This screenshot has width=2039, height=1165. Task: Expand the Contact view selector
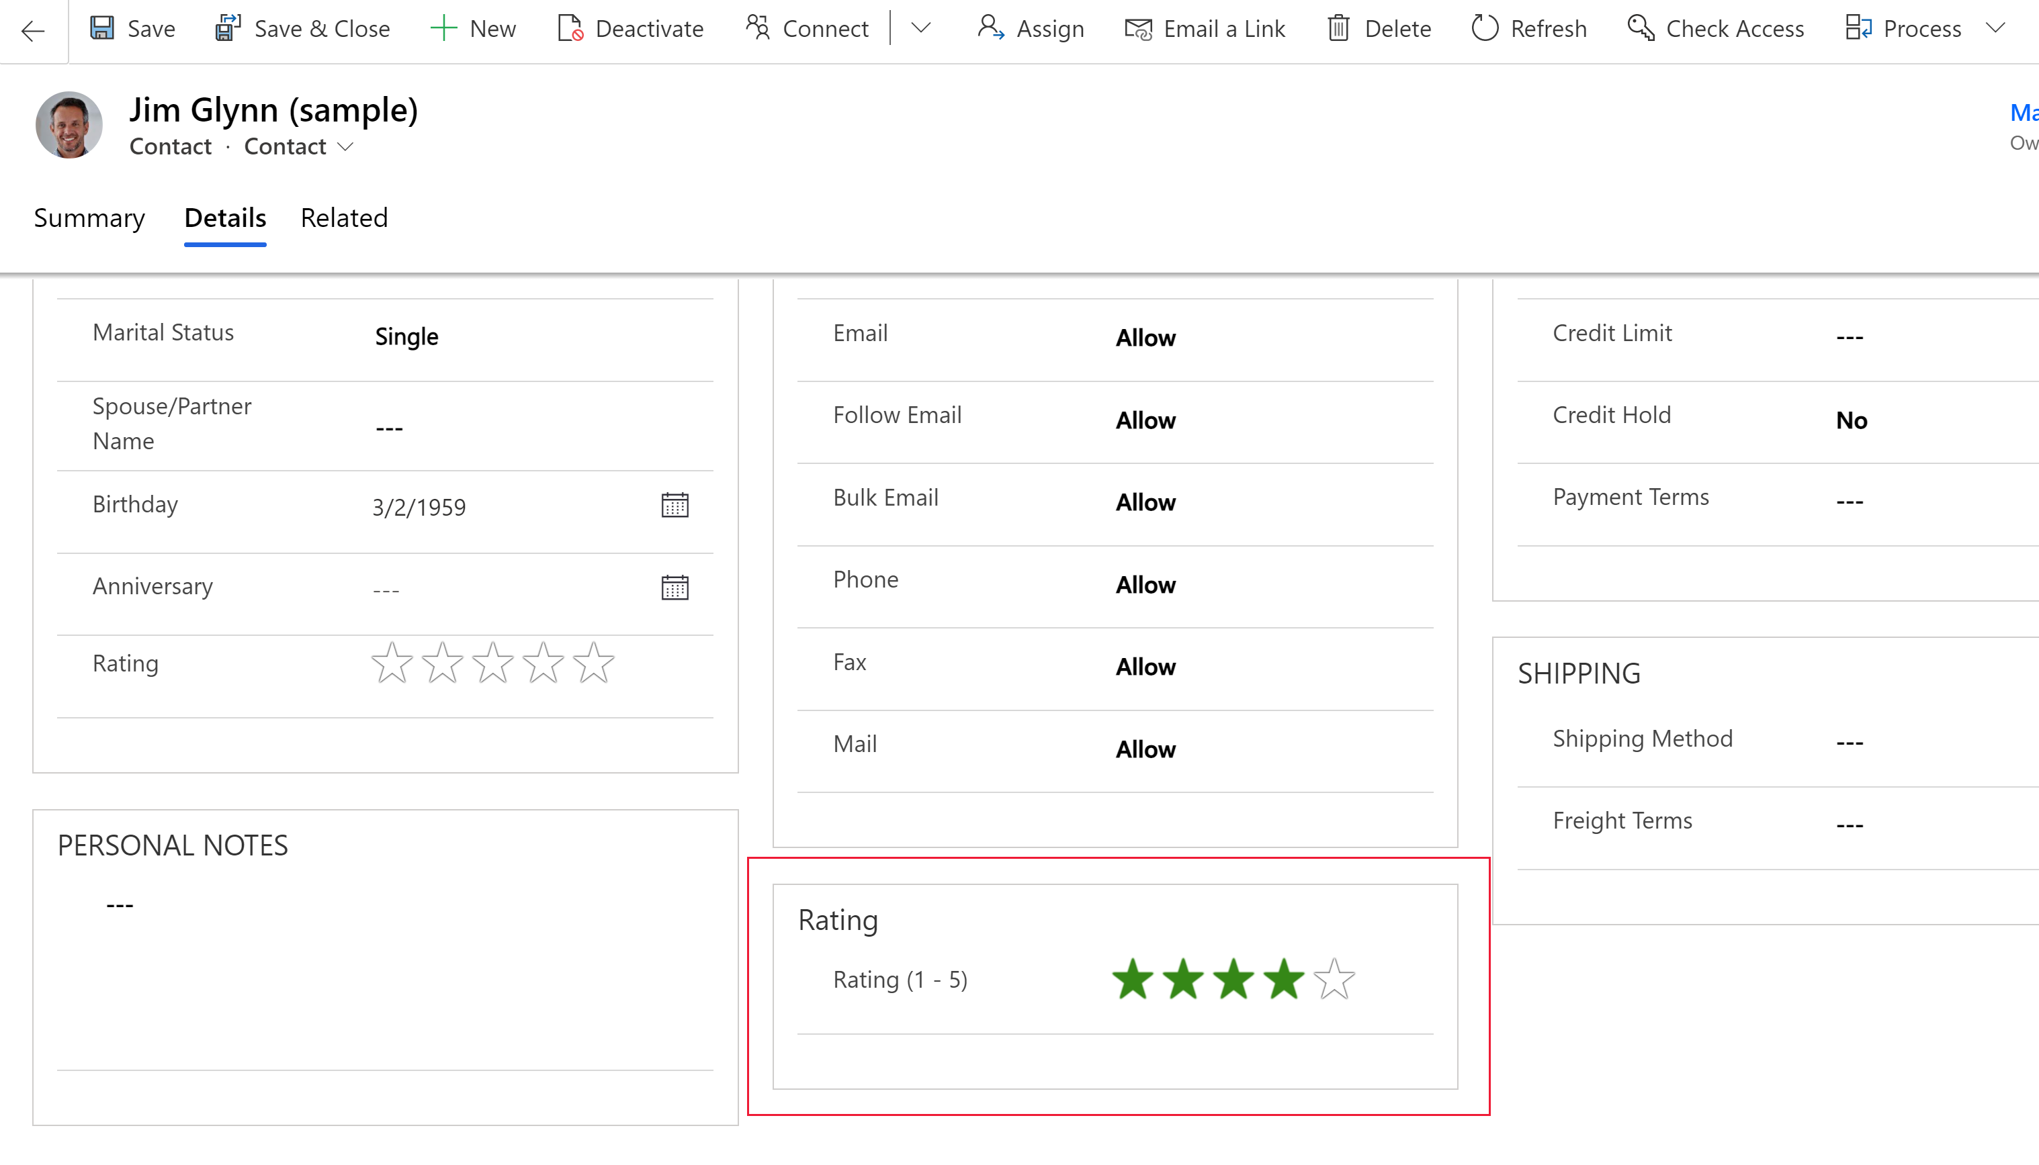point(346,146)
